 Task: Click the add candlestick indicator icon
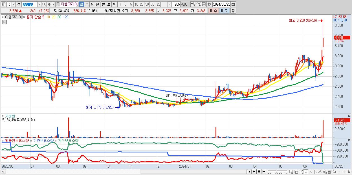click(193, 4)
